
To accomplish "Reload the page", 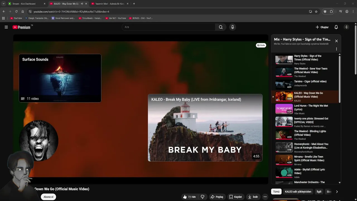I will pyautogui.click(x=16, y=11).
